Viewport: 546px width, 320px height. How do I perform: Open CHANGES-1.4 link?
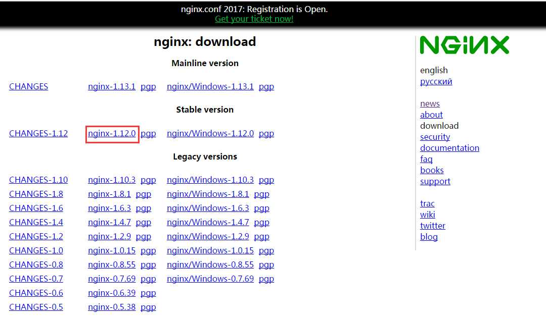[36, 222]
